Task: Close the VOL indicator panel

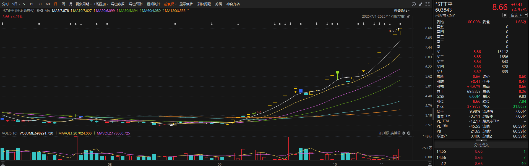Action: pyautogui.click(x=409, y=133)
